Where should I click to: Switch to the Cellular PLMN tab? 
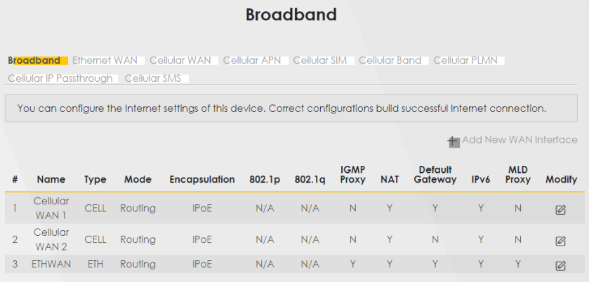pos(465,61)
